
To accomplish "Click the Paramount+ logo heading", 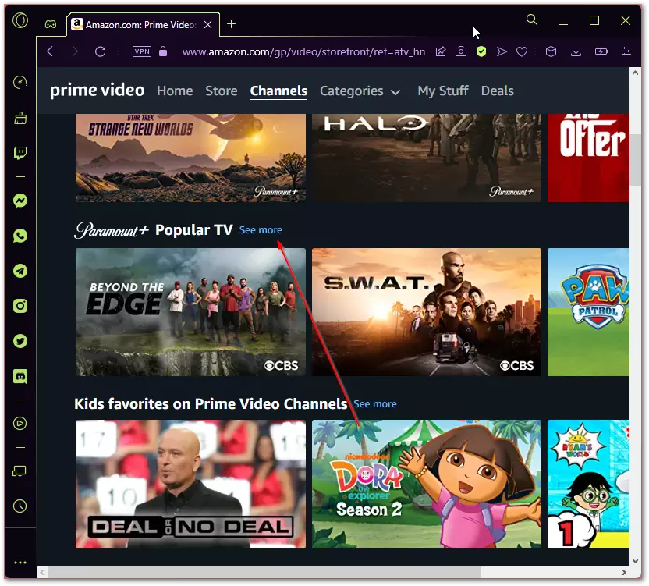I will tap(112, 230).
